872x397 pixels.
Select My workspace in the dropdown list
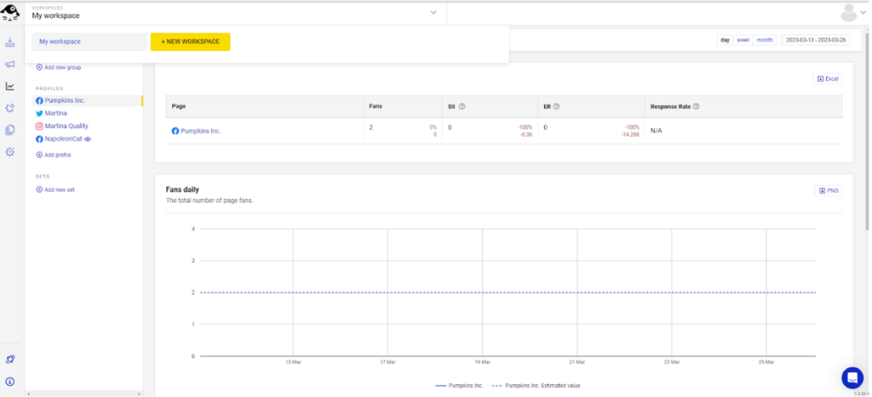[x=89, y=42]
